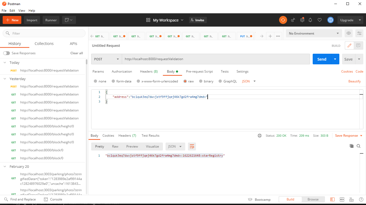
Task: Switch to the APIs tab
Action: 73,44
